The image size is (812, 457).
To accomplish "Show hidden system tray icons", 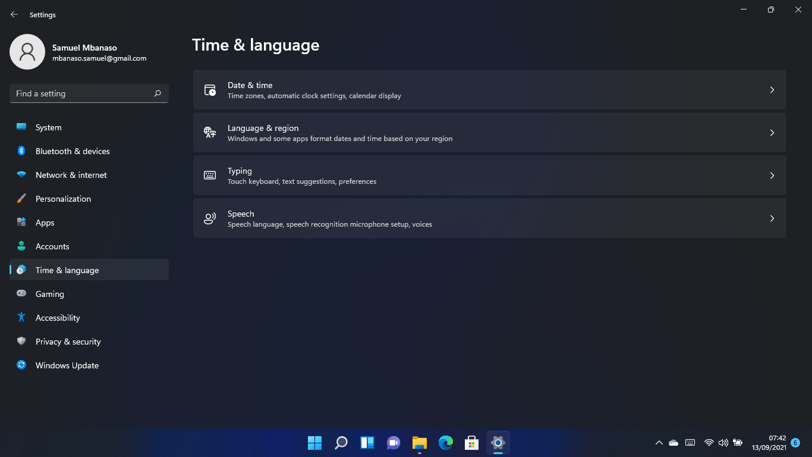I will tap(659, 443).
